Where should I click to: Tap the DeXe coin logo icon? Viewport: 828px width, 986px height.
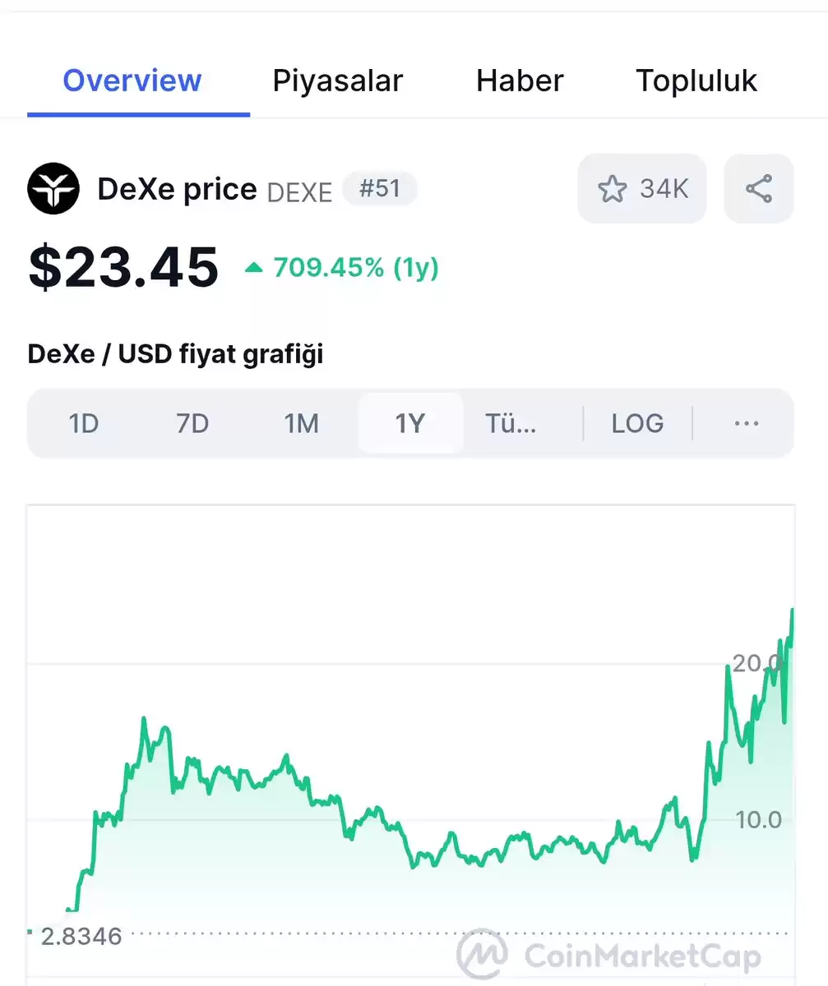coord(53,189)
